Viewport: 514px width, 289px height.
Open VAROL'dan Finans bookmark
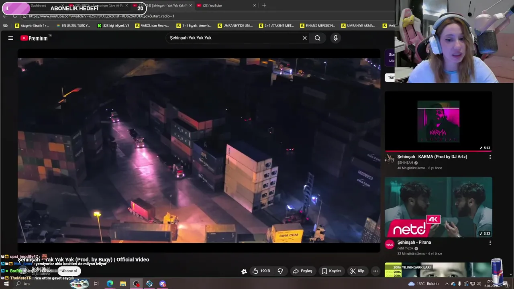[152, 26]
